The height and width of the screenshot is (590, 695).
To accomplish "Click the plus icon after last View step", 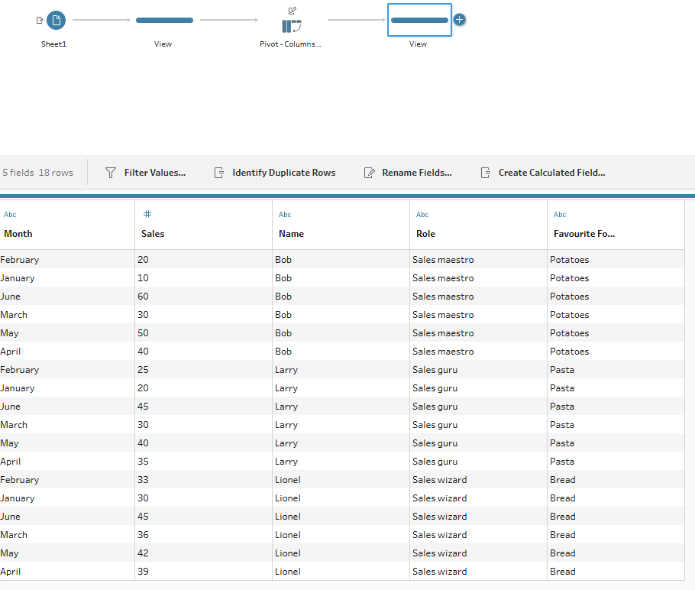I will pyautogui.click(x=459, y=20).
